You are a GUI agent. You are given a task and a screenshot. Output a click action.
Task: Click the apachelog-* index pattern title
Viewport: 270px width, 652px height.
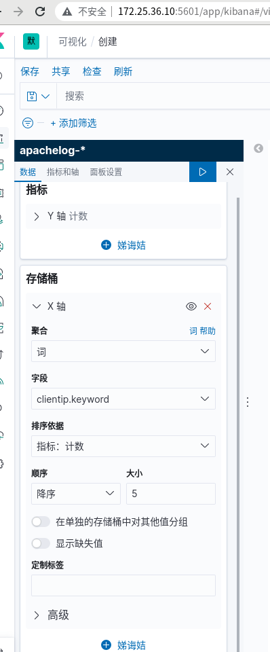53,151
